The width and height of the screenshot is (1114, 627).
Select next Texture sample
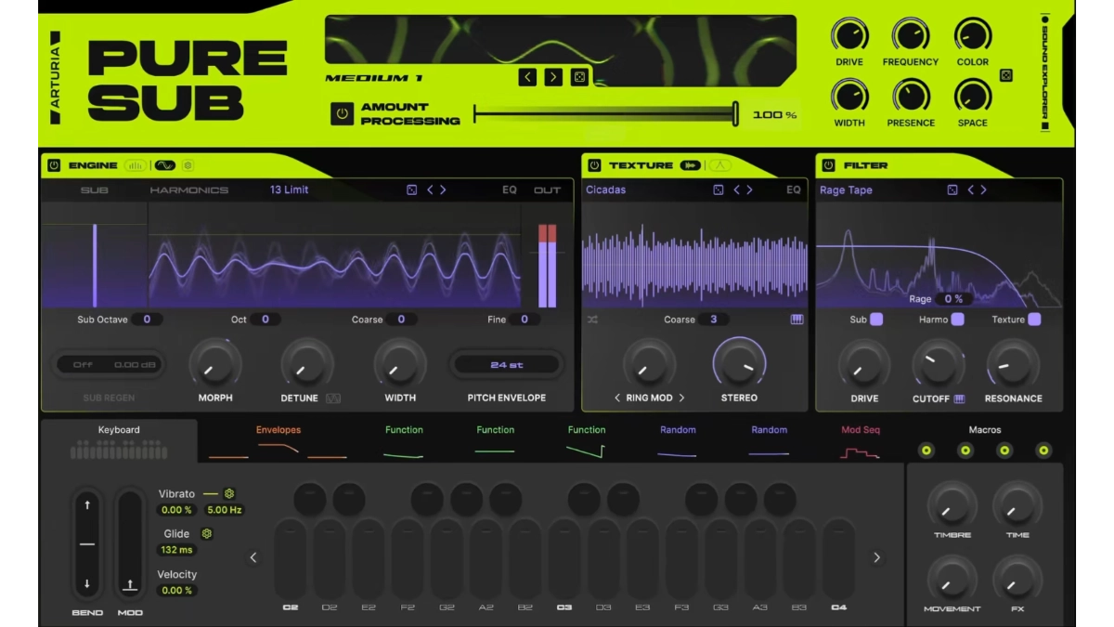(x=749, y=189)
